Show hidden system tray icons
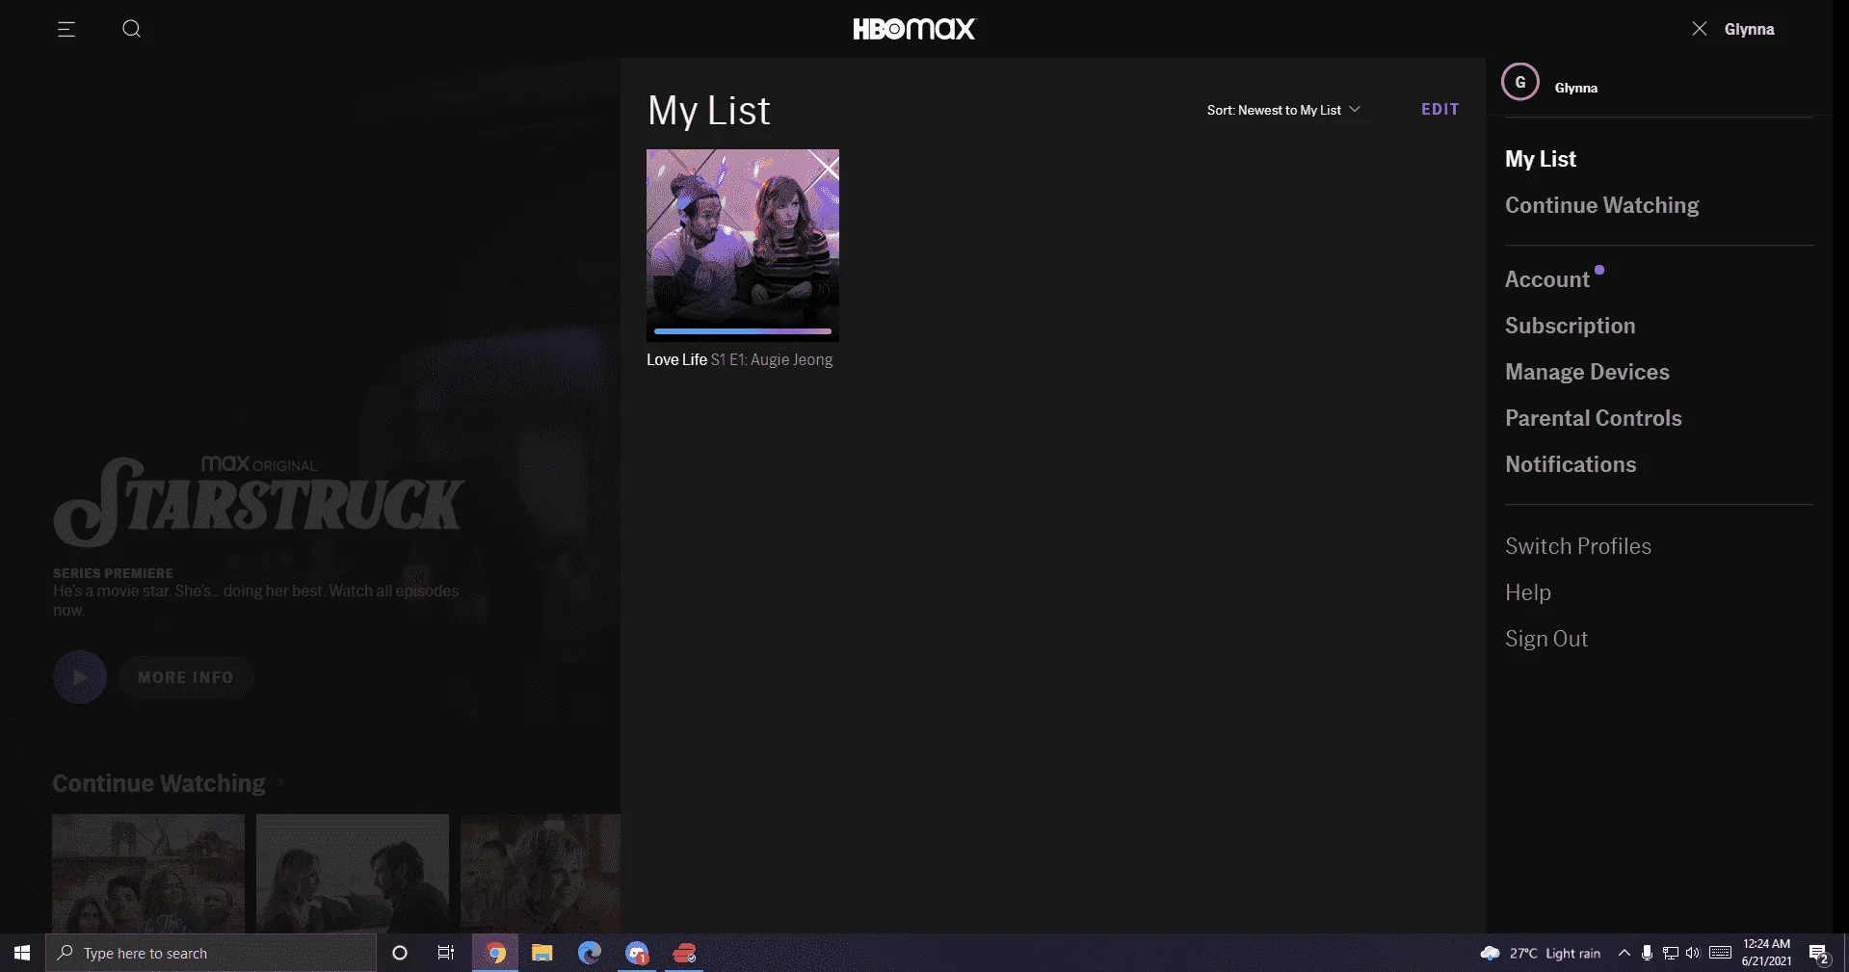This screenshot has width=1849, height=972. coord(1624,953)
